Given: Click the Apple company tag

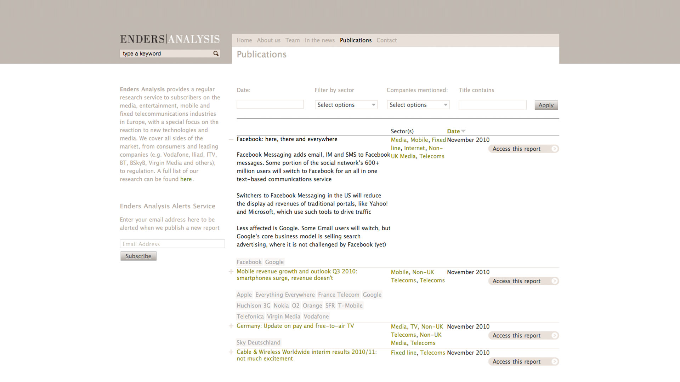Looking at the screenshot, I should tap(244, 295).
